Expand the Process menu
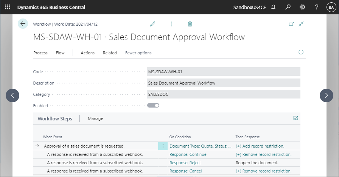This screenshot has width=339, height=177. [40, 53]
